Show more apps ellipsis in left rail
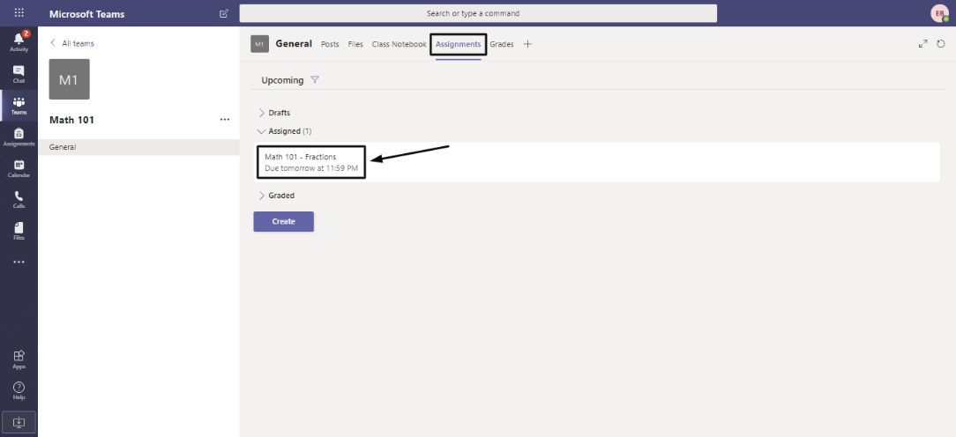The height and width of the screenshot is (437, 956). click(x=19, y=262)
